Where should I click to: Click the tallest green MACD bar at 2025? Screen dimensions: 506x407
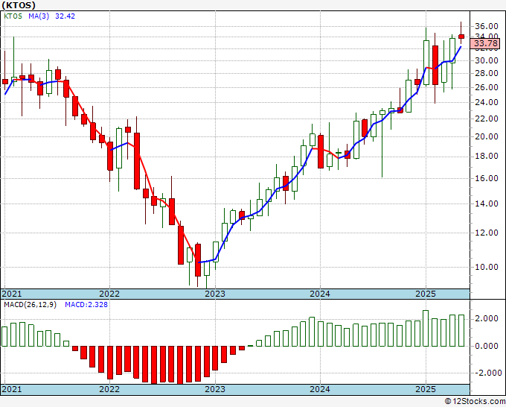[426, 328]
